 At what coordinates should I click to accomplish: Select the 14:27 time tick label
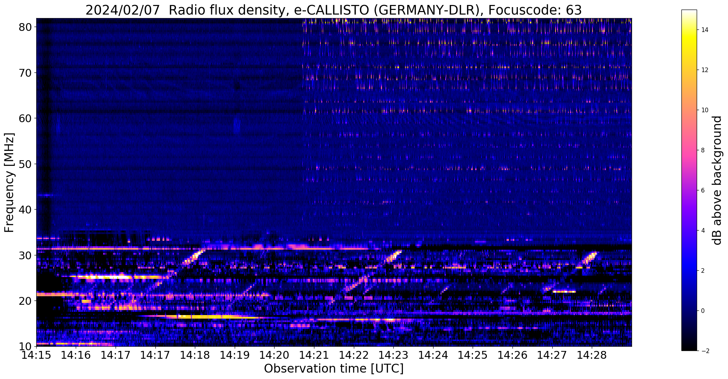click(x=552, y=355)
